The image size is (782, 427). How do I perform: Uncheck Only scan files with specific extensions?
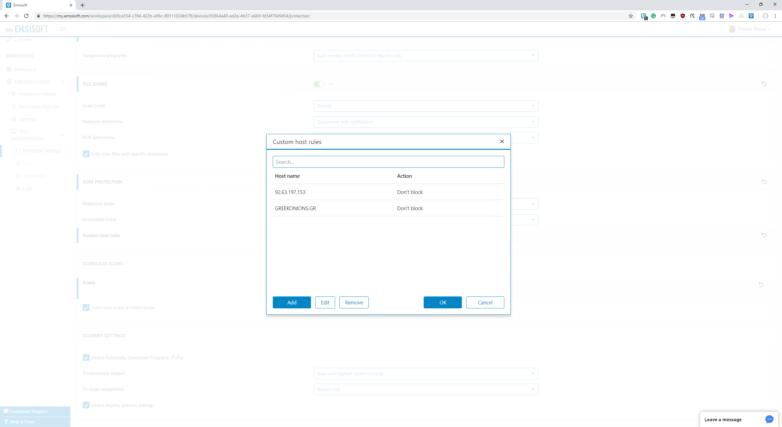[x=86, y=154]
